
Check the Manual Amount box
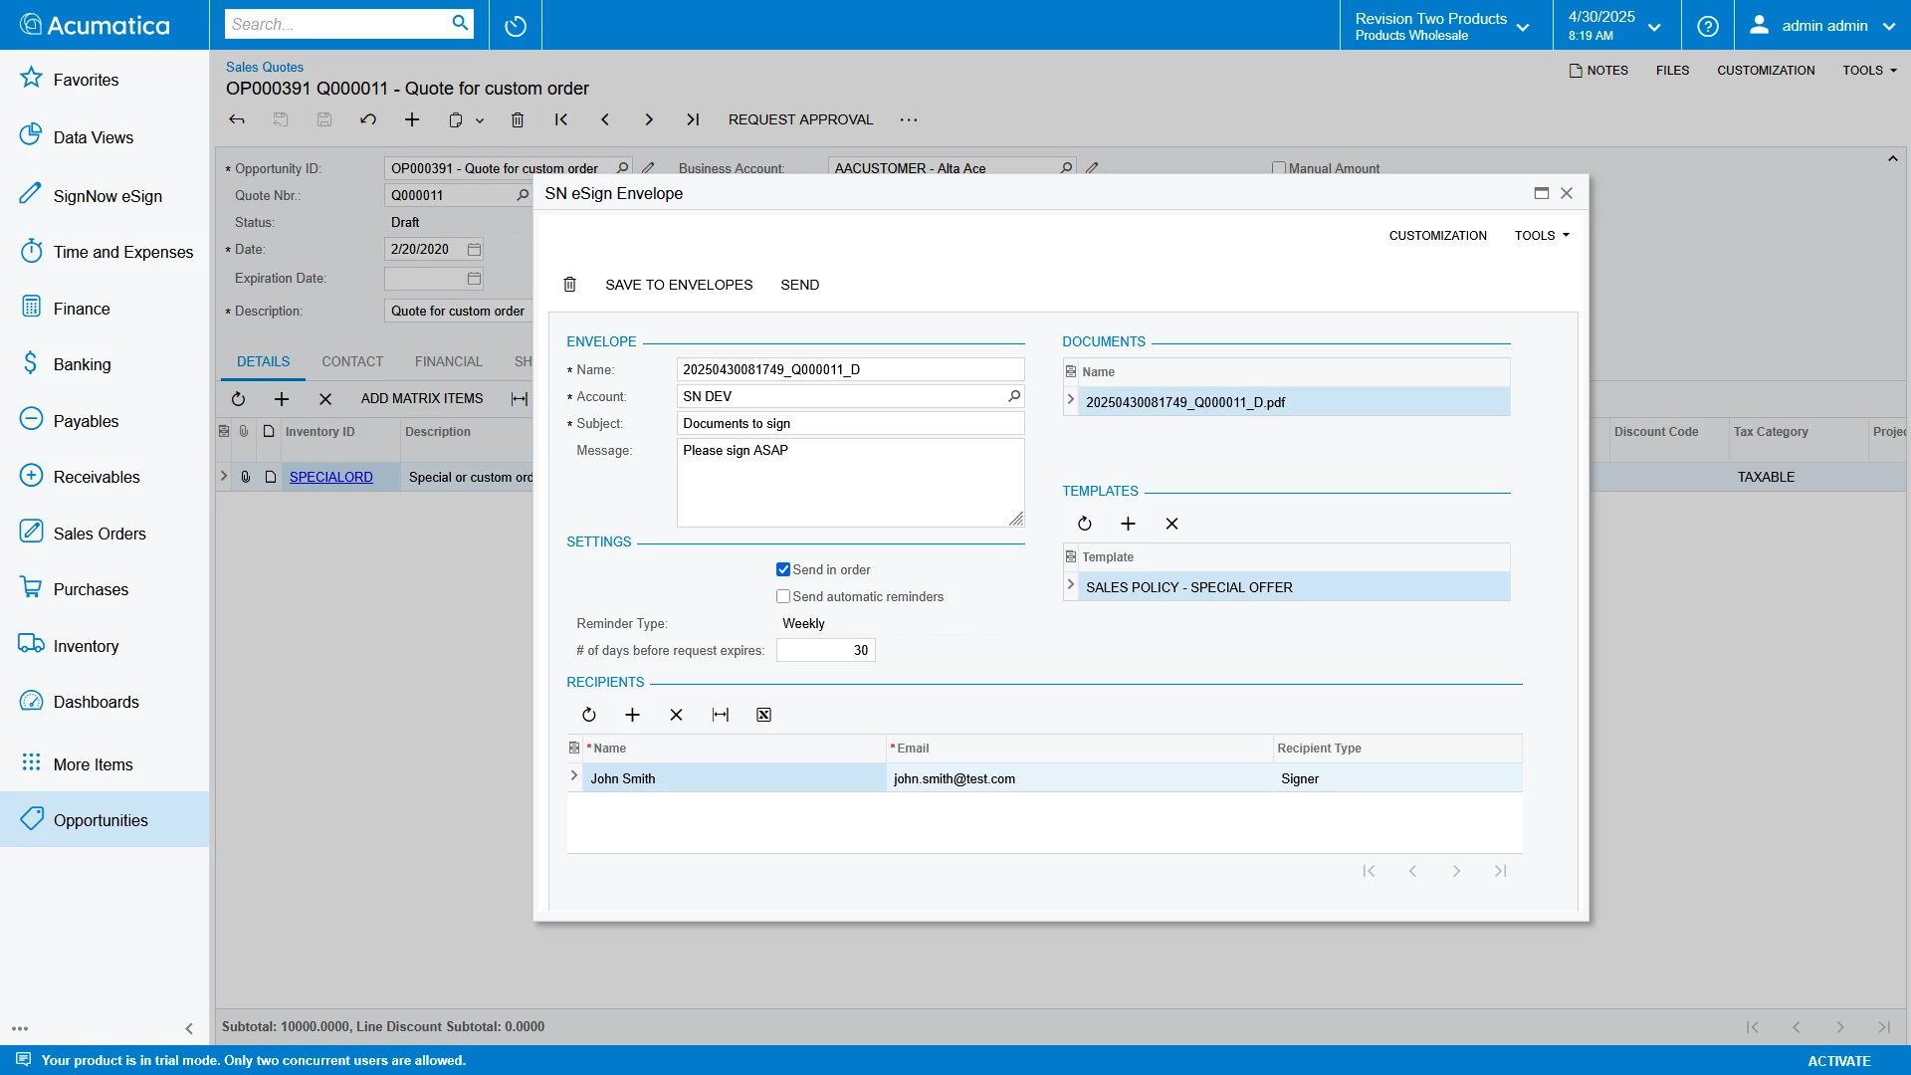point(1279,168)
